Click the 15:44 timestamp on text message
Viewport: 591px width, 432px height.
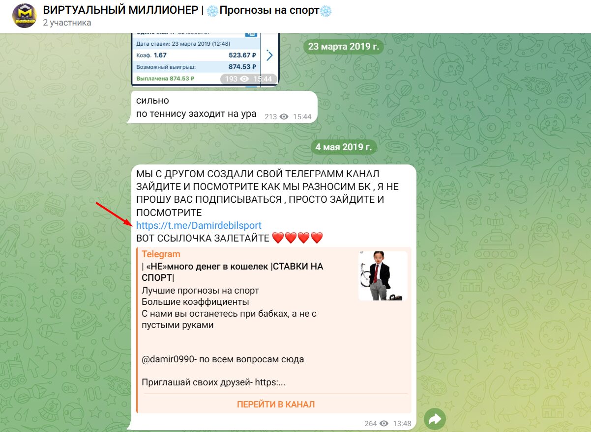(x=302, y=117)
